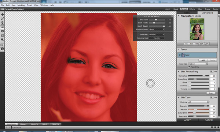
Task: Select the Hand pan tool
Action: pos(3,35)
